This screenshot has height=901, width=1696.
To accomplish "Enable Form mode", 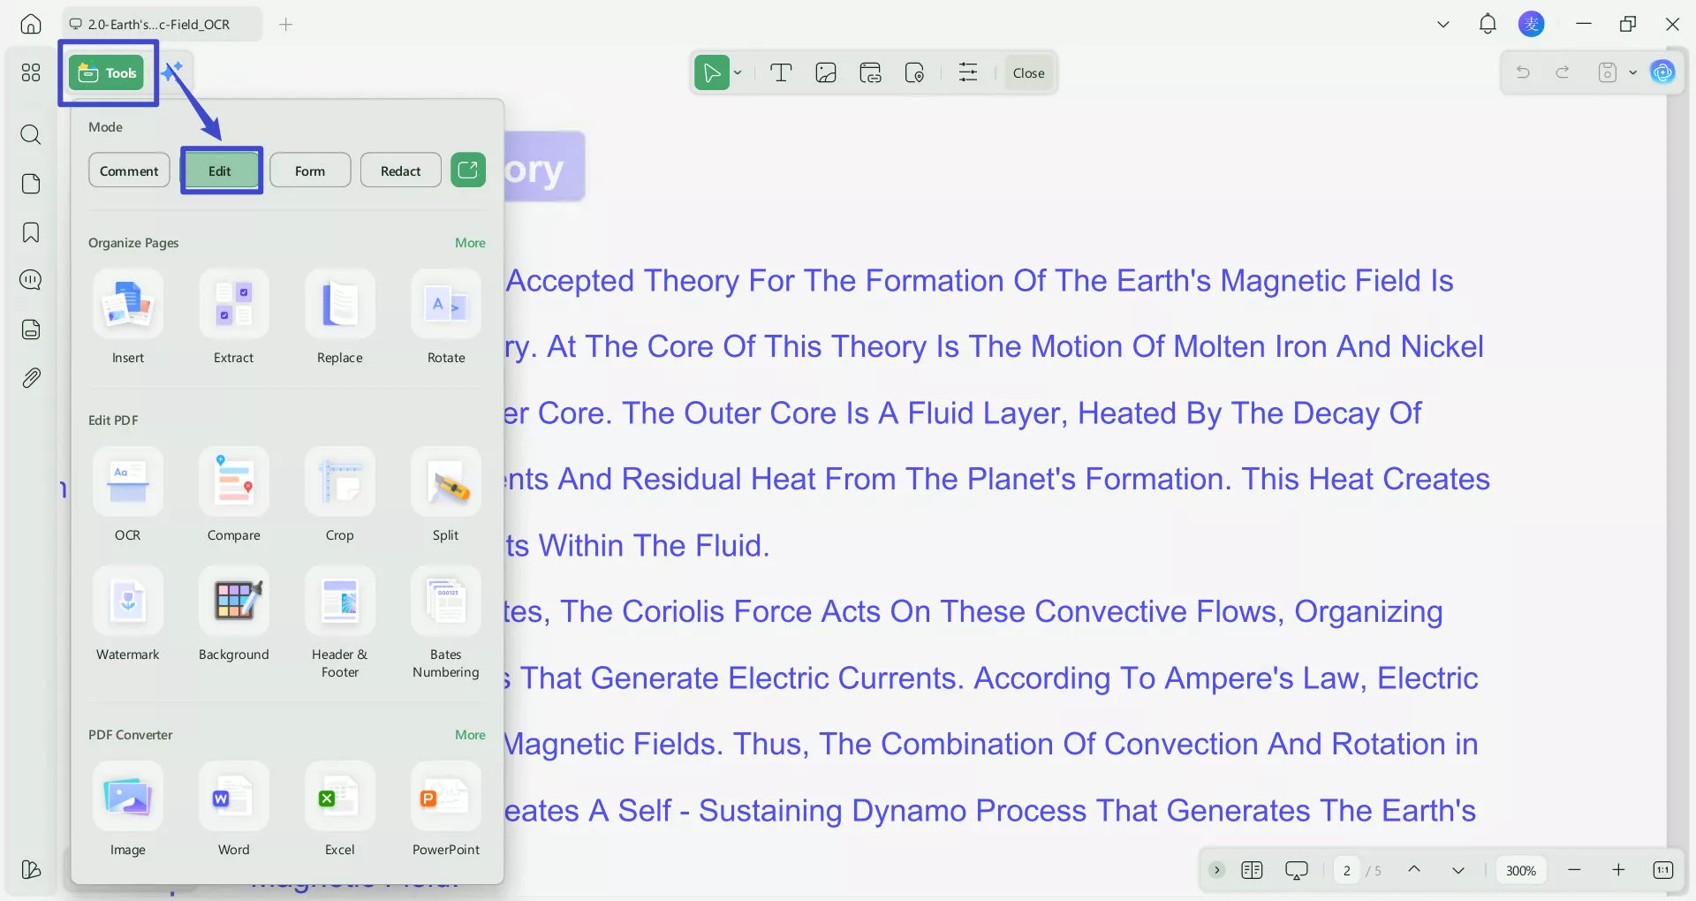I will click(x=310, y=170).
